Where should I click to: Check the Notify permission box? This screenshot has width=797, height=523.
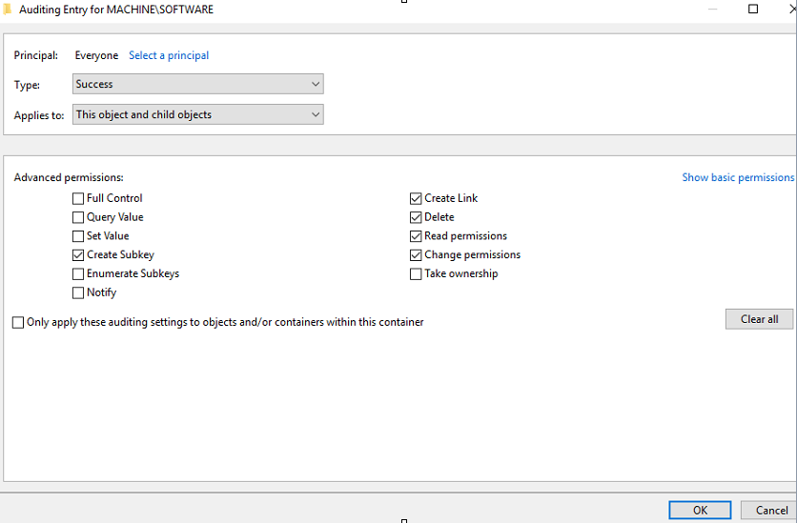[78, 292]
